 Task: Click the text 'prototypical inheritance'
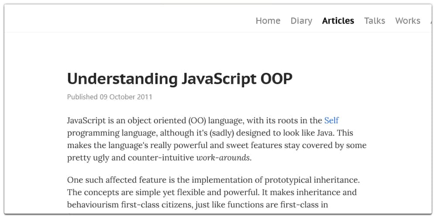pos(311,180)
